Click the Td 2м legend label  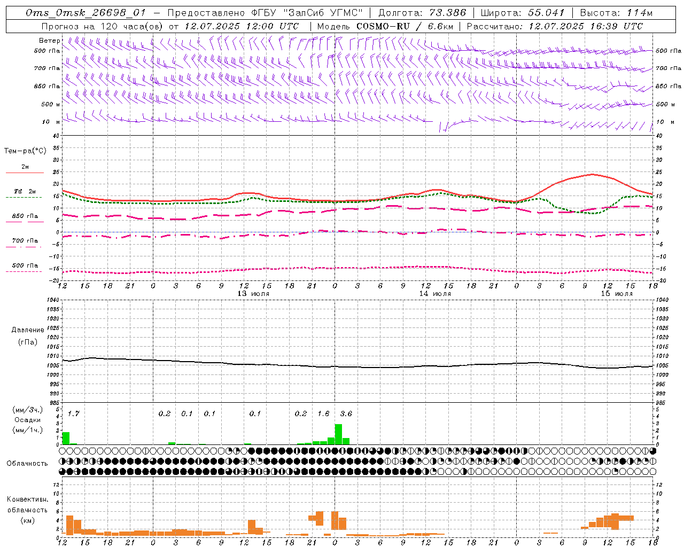pos(25,191)
